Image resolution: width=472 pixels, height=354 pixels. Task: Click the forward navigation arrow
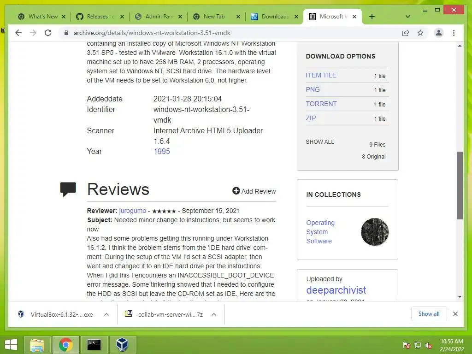point(33,33)
